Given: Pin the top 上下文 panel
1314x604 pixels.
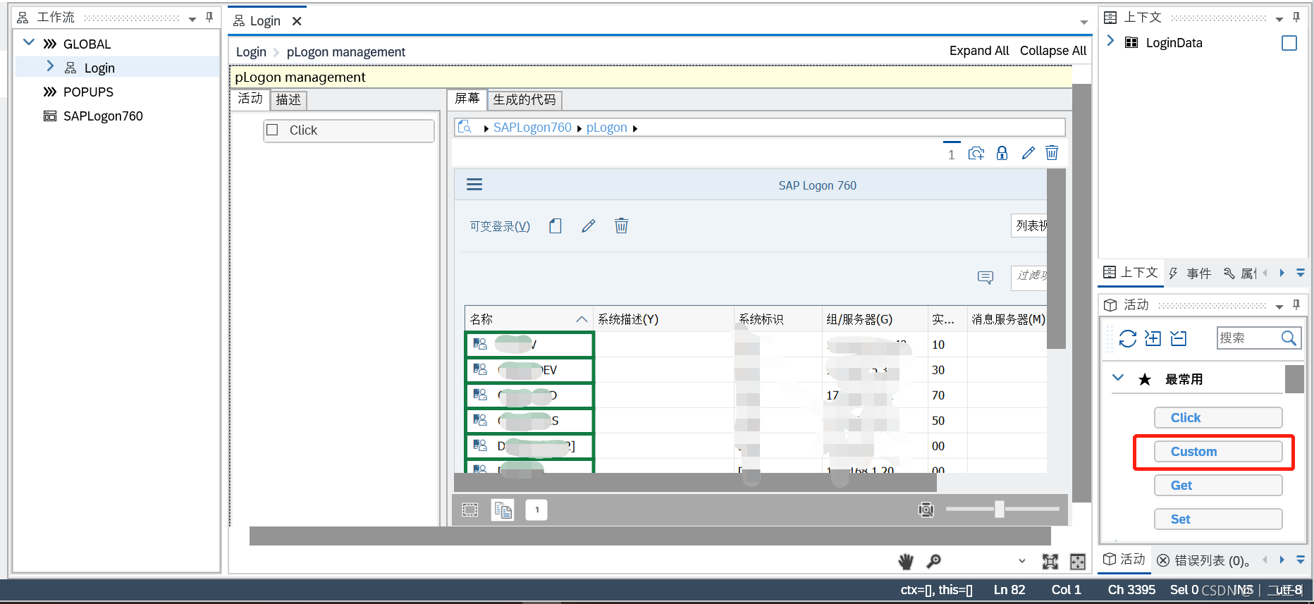Looking at the screenshot, I should coord(1296,18).
